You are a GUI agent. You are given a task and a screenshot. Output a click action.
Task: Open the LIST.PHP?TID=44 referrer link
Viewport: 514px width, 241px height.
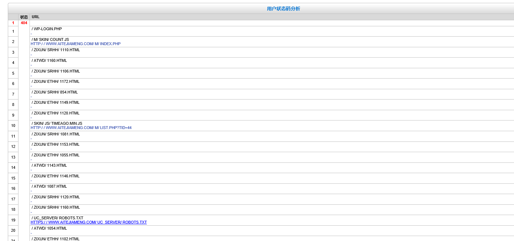[81, 128]
